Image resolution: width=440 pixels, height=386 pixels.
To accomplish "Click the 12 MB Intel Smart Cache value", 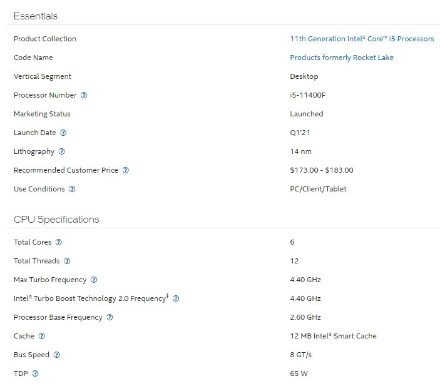I will click(x=333, y=336).
